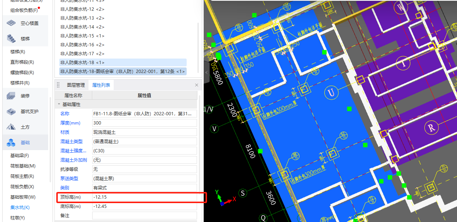Click the collapse-panel arrow at viewport edge
The image size is (457, 222).
206,72
